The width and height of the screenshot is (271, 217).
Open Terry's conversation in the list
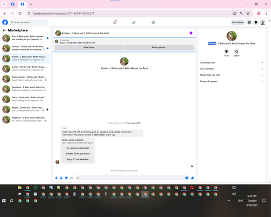pyautogui.click(x=25, y=99)
